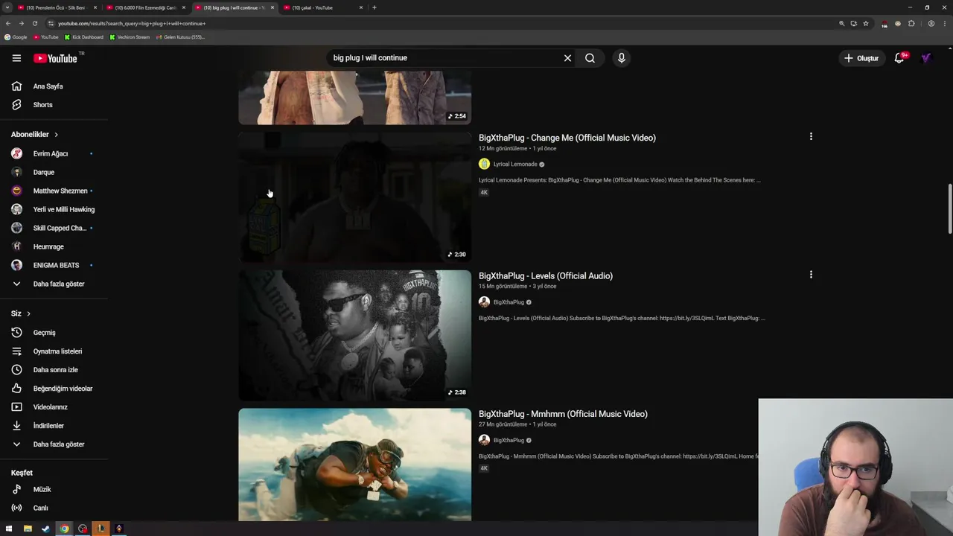
Task: Switch to the 6.000 Filin Ezemediği tab
Action: click(144, 7)
